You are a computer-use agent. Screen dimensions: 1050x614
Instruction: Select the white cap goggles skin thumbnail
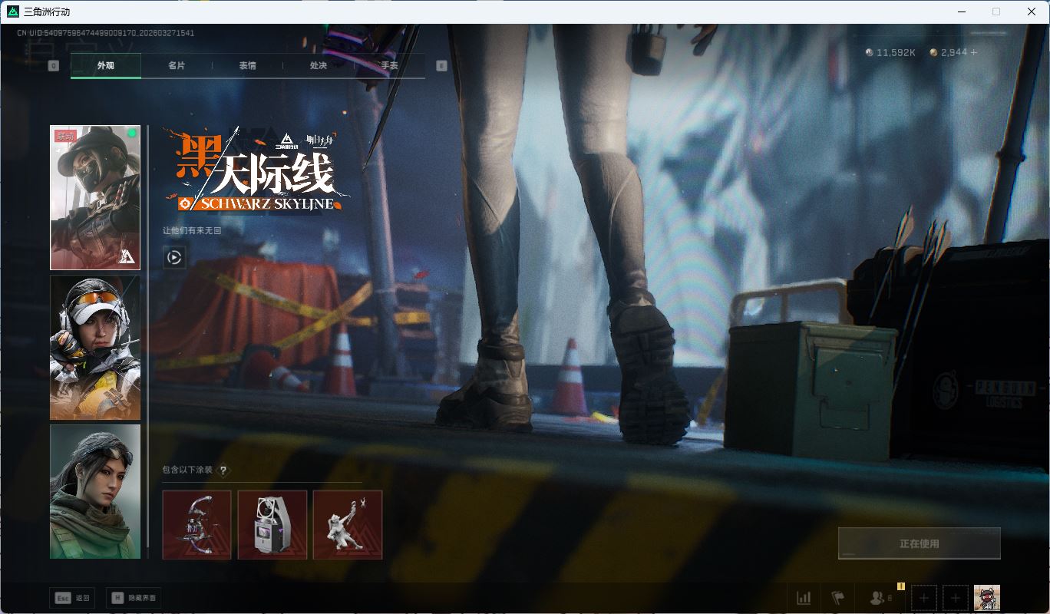tap(95, 348)
